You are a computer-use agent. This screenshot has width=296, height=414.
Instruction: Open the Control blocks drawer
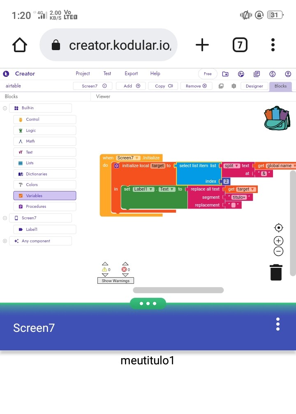pos(45,120)
